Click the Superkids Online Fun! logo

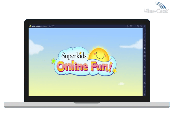point(84,61)
